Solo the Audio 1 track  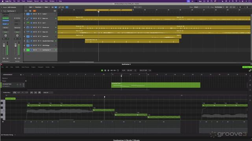[x=36, y=14]
